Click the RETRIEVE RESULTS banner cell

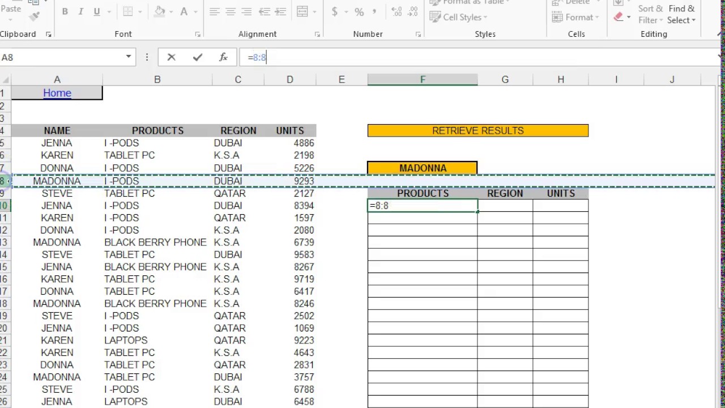pos(478,130)
